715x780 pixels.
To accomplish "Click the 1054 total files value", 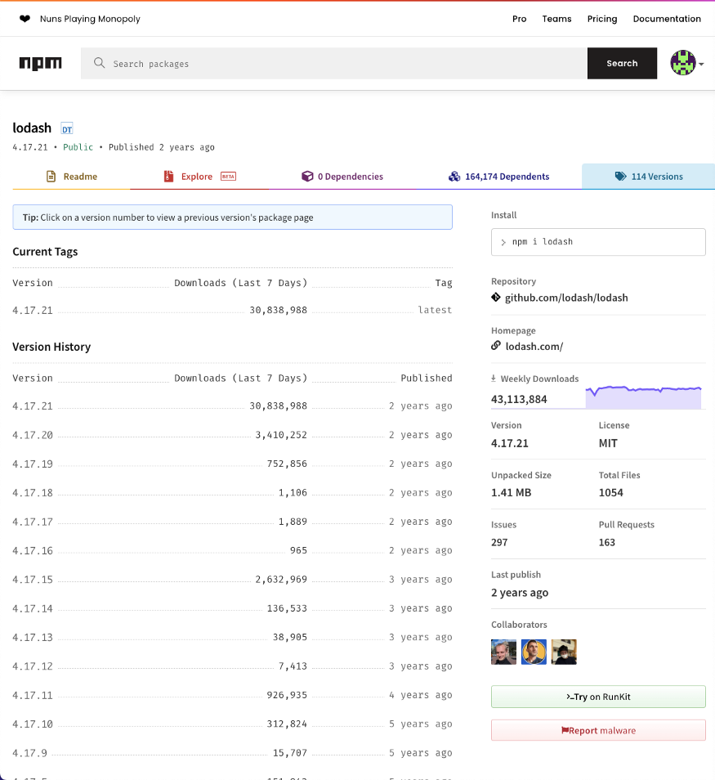I will coord(610,492).
